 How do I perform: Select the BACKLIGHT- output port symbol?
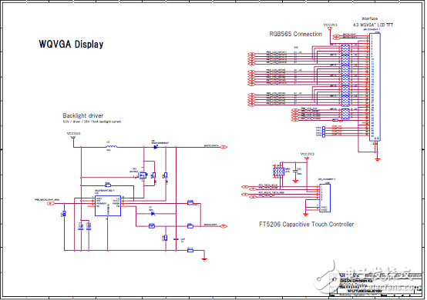224,226
